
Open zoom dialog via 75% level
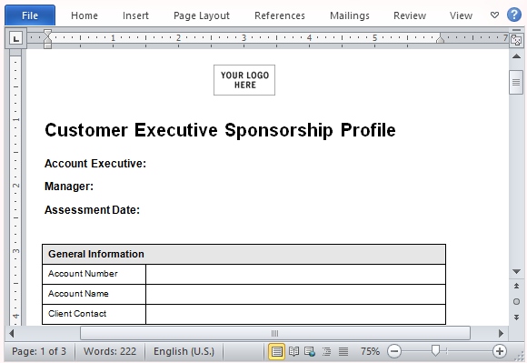pos(370,351)
